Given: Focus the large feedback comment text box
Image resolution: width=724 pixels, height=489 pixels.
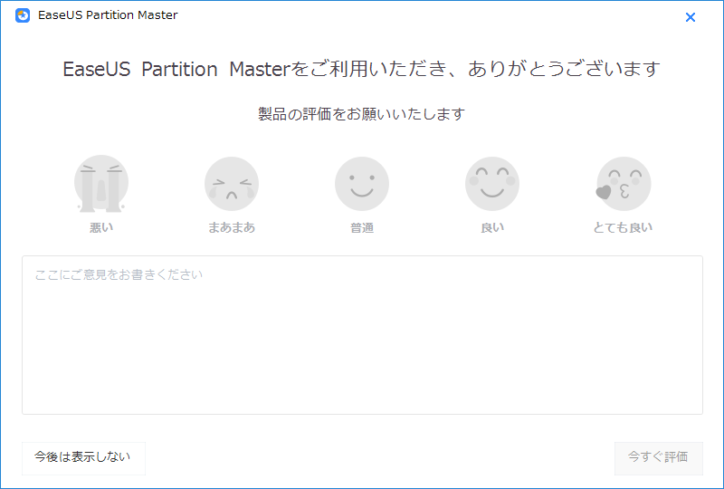Looking at the screenshot, I should point(363,335).
